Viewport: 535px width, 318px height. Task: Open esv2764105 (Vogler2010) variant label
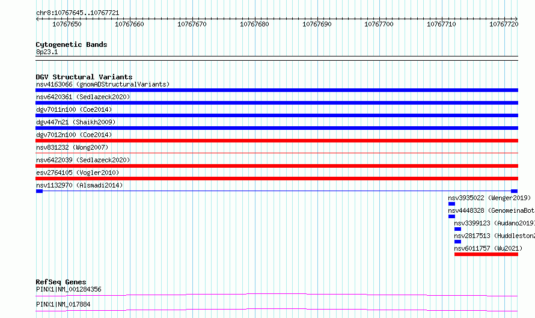coord(78,173)
